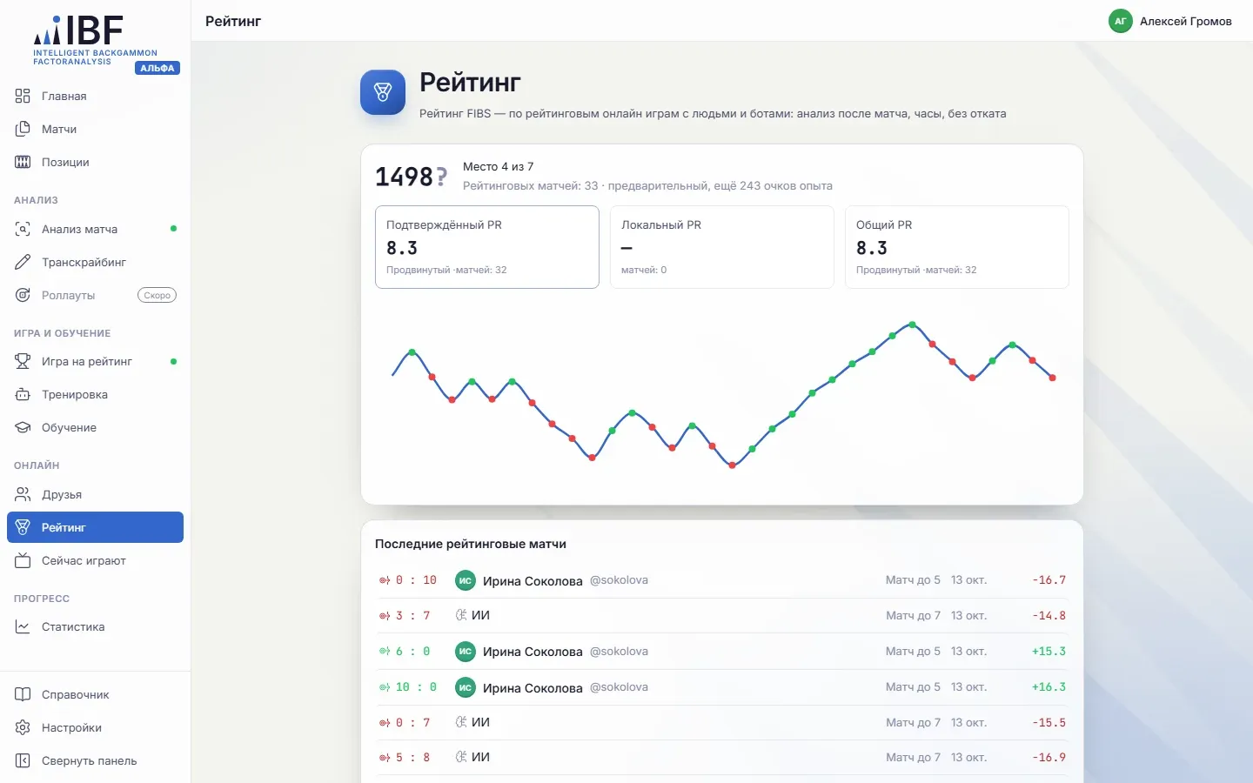Open the Друзья menu item
The width and height of the screenshot is (1253, 783).
tap(95, 494)
